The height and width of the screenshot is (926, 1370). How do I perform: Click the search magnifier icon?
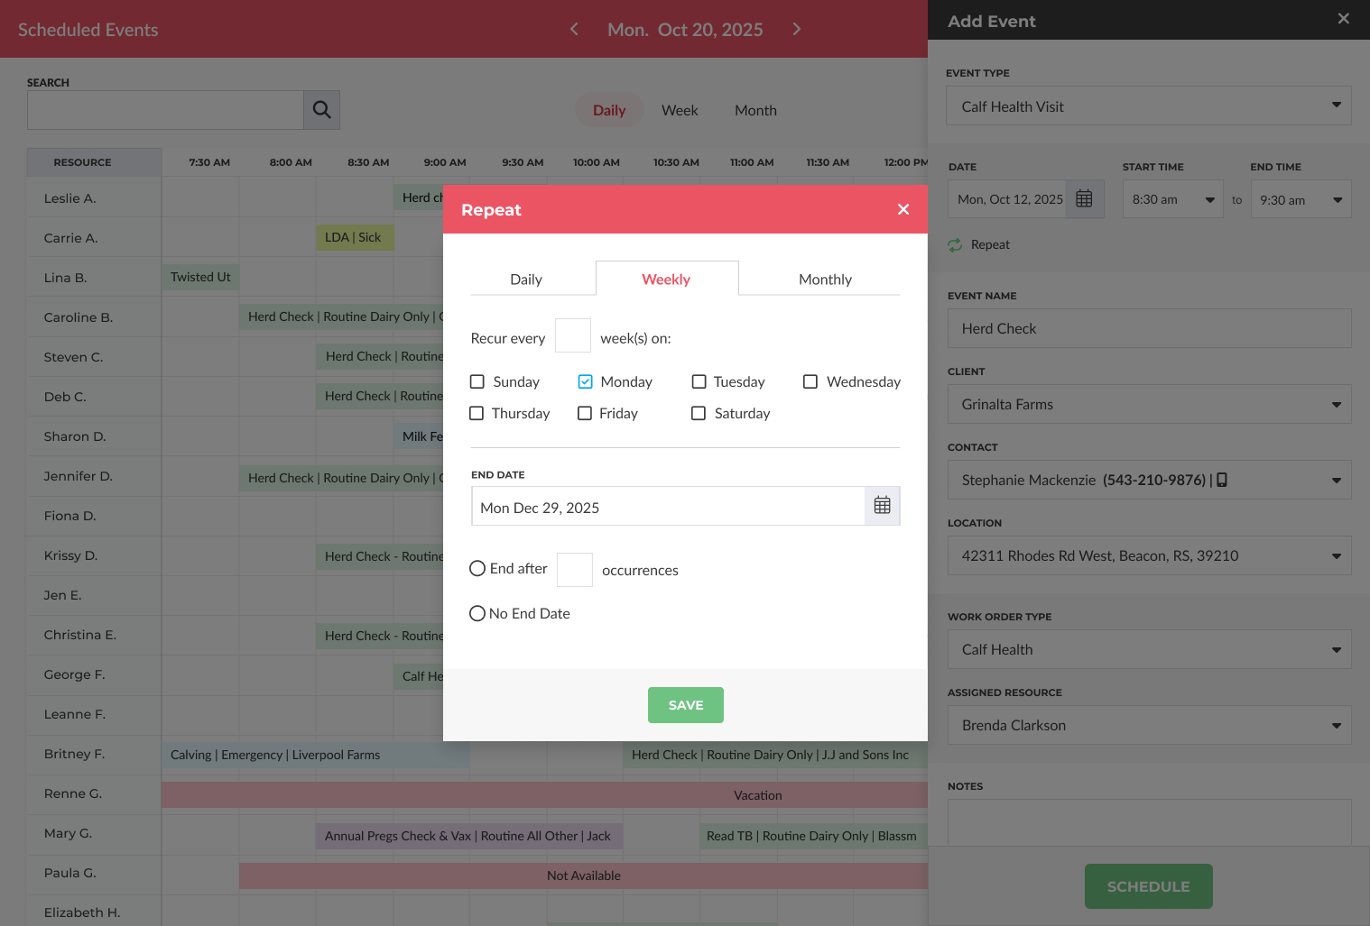pos(321,110)
